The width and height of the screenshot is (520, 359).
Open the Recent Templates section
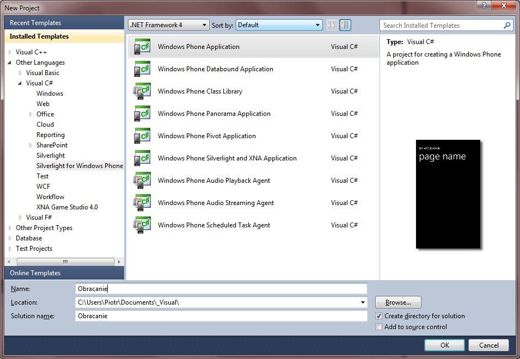(64, 23)
